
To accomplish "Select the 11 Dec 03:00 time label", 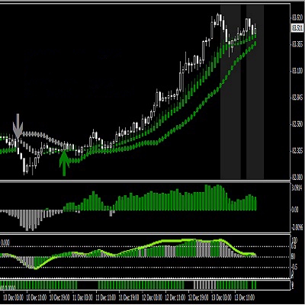I will pyautogui.click(x=82, y=297).
